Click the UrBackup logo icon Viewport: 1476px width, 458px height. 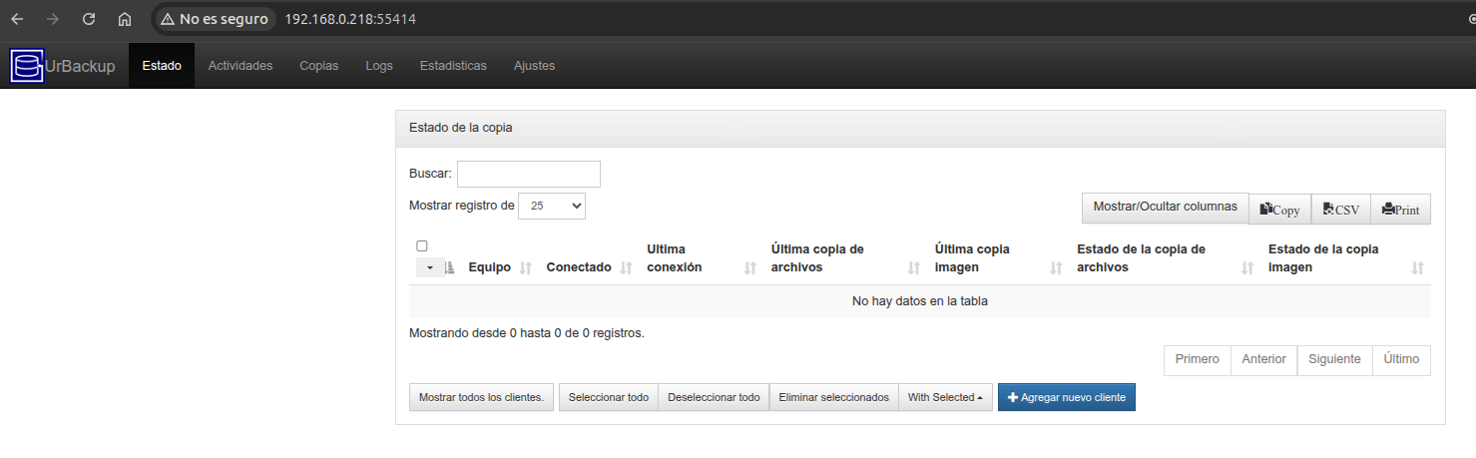point(27,66)
